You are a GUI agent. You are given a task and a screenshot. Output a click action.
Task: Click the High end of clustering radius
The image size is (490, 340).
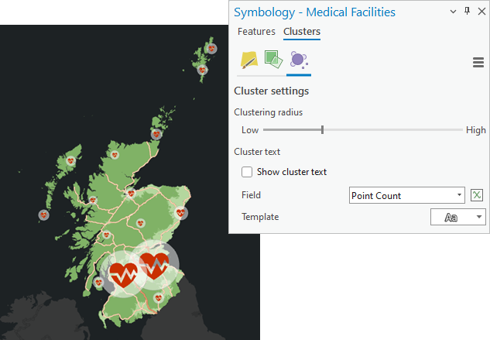click(x=475, y=130)
